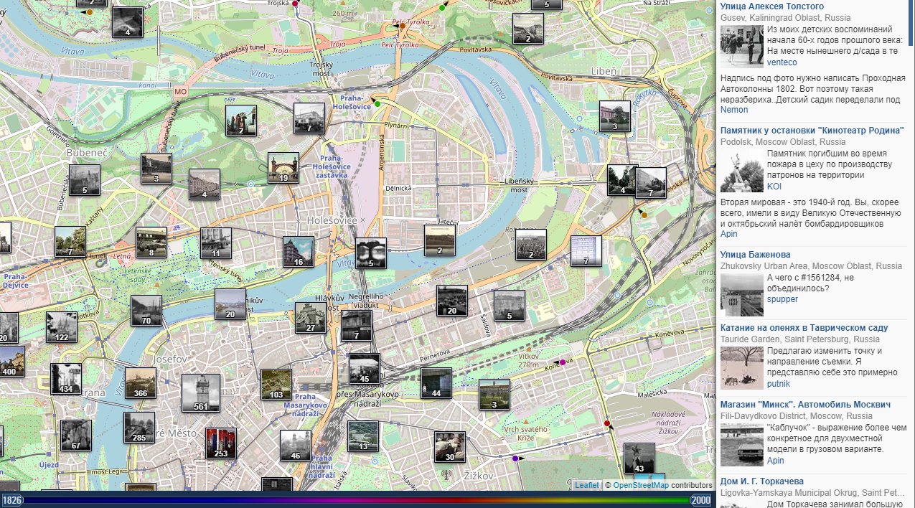915x508 pixels.
Task: Click the dark red marker at Pelc-Tyrolka
Action: point(403,27)
